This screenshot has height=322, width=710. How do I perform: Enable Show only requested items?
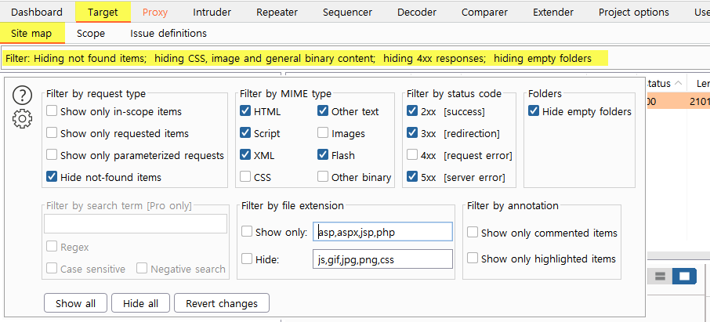52,133
